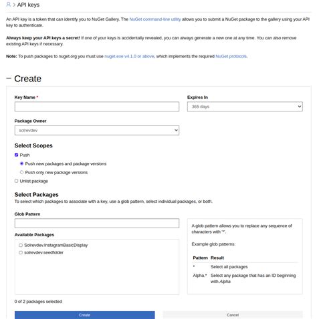Viewport: 317px width, 319px height.
Task: Open the NuGet protocols link
Action: [x=231, y=56]
